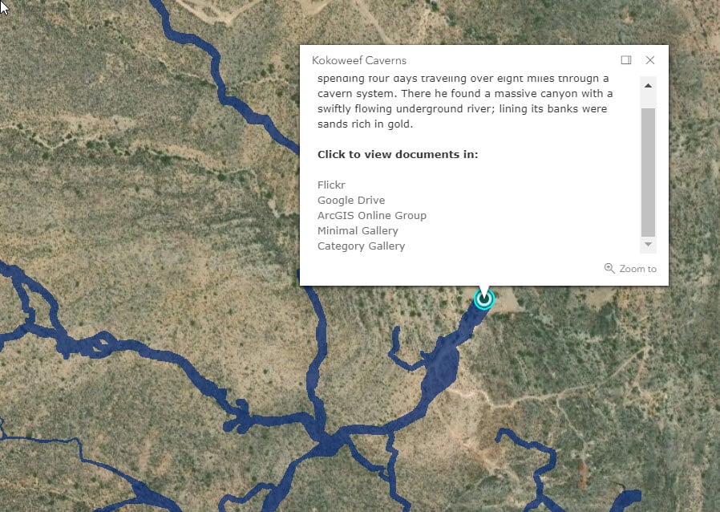Image resolution: width=720 pixels, height=512 pixels.
Task: Click the cavern description paragraph text
Action: pyautogui.click(x=465, y=101)
